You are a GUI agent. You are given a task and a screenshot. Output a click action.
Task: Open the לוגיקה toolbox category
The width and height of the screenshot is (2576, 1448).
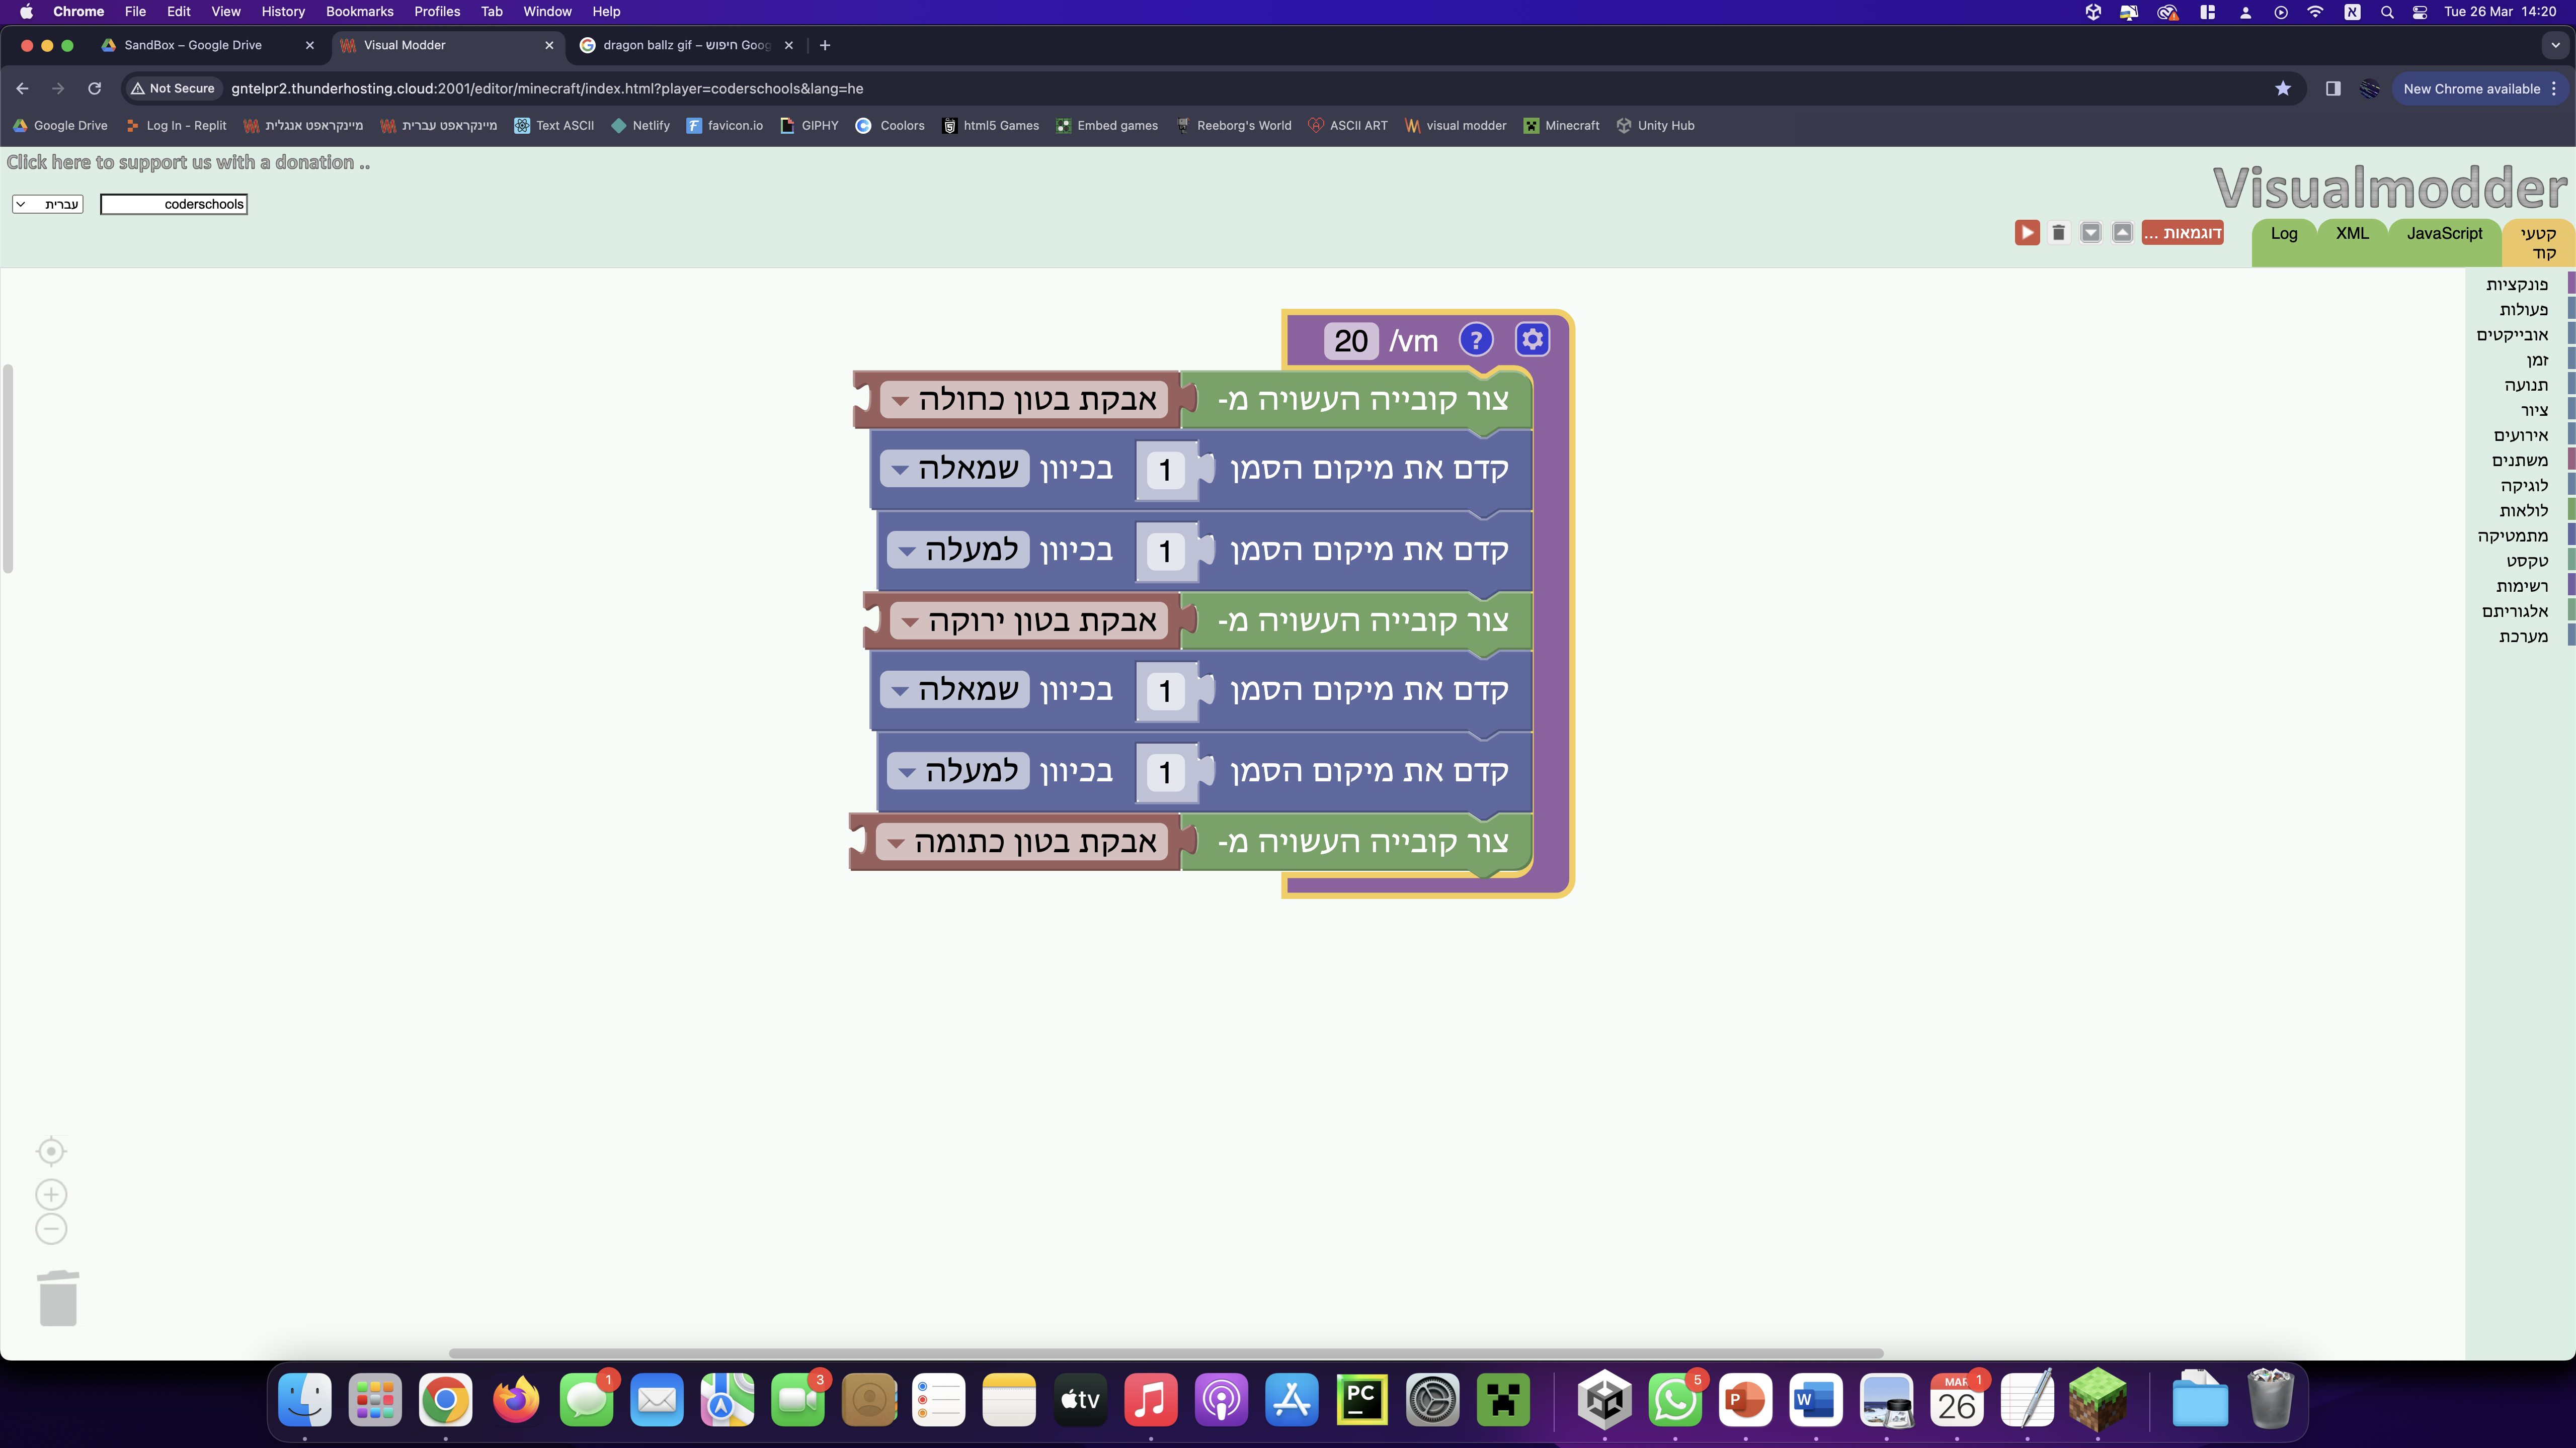click(x=2524, y=487)
